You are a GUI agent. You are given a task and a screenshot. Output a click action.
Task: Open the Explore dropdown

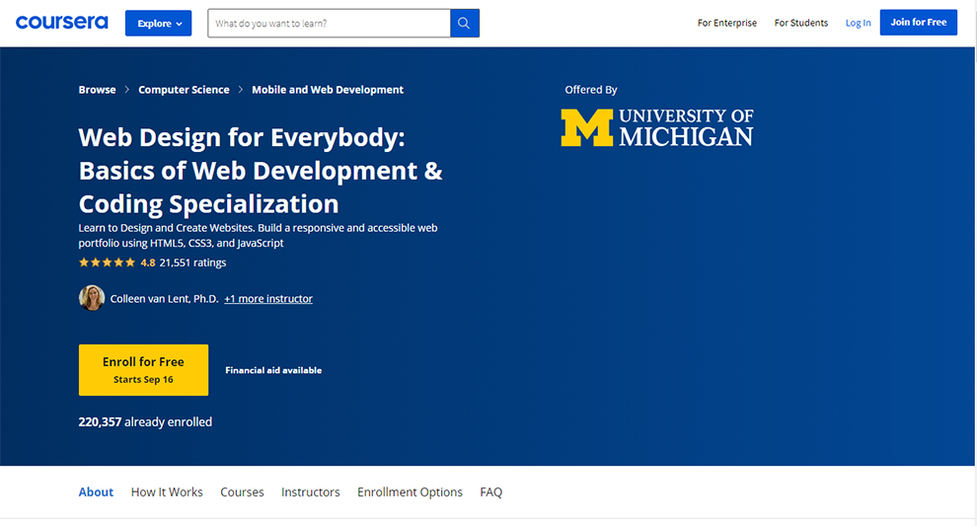point(158,23)
